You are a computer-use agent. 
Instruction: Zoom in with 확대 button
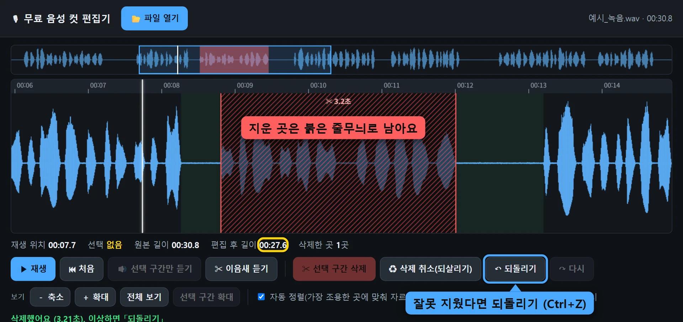pyautogui.click(x=95, y=297)
